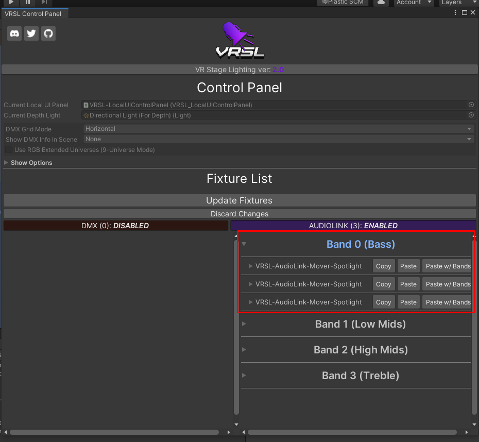This screenshot has width=479, height=442.
Task: Open the Layers dropdown
Action: click(x=458, y=3)
